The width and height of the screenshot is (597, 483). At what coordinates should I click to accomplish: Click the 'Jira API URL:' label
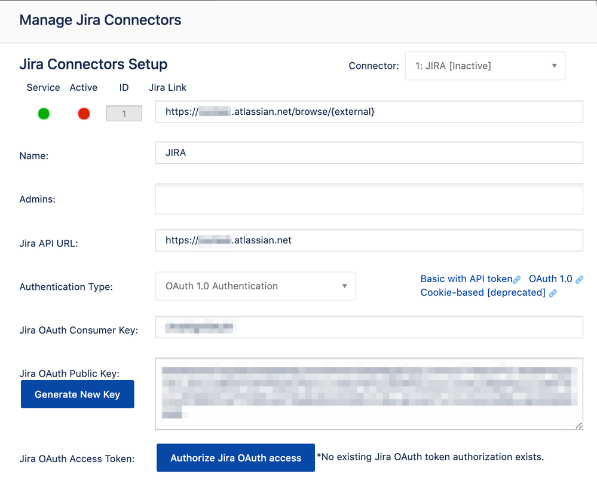(x=49, y=243)
